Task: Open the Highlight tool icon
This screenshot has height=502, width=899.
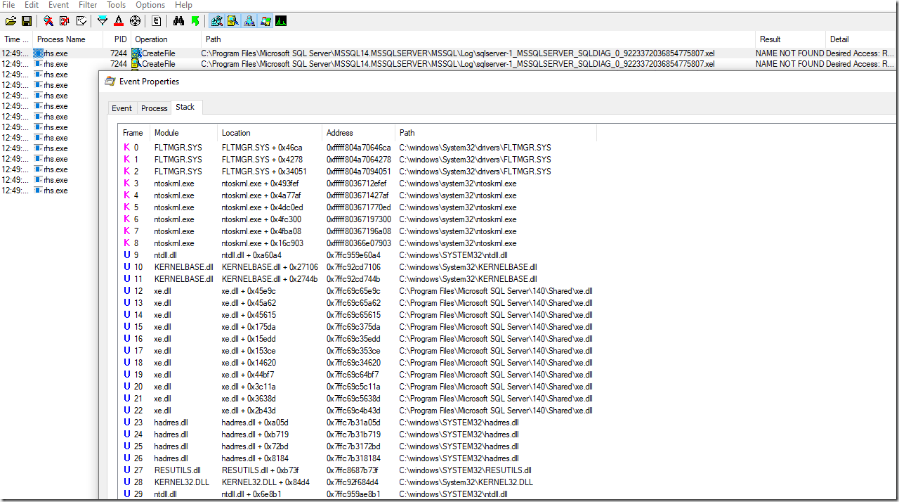Action: coord(119,21)
